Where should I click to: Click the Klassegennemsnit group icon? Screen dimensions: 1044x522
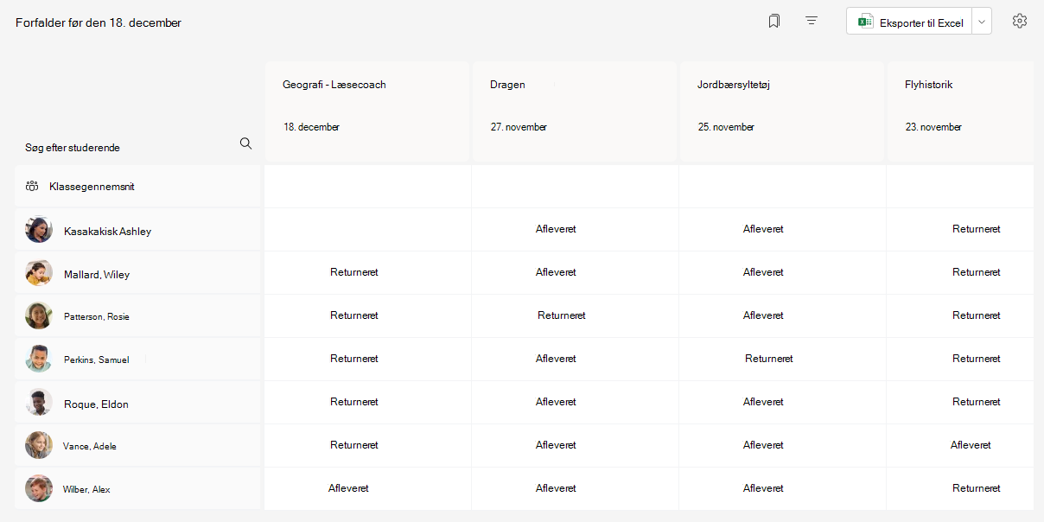pyautogui.click(x=32, y=186)
